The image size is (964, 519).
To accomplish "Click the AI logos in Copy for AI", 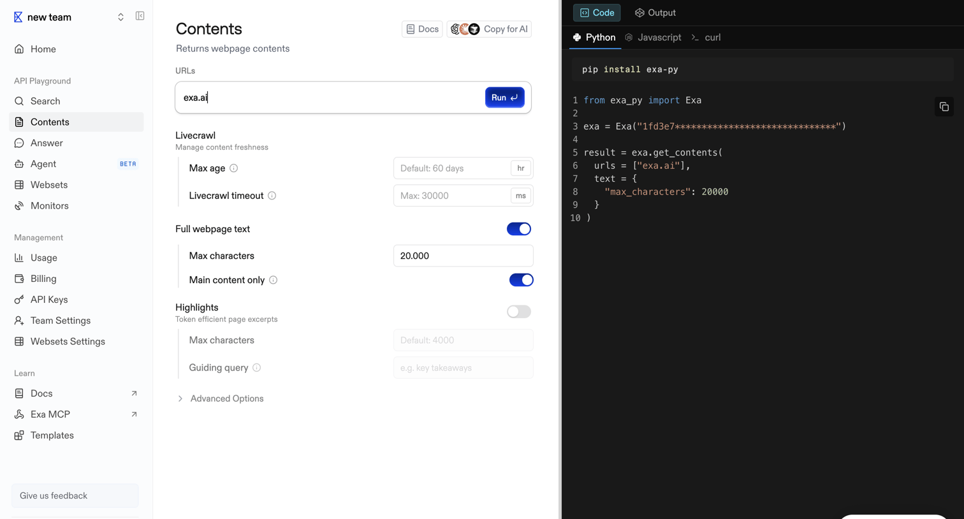I will click(x=465, y=29).
